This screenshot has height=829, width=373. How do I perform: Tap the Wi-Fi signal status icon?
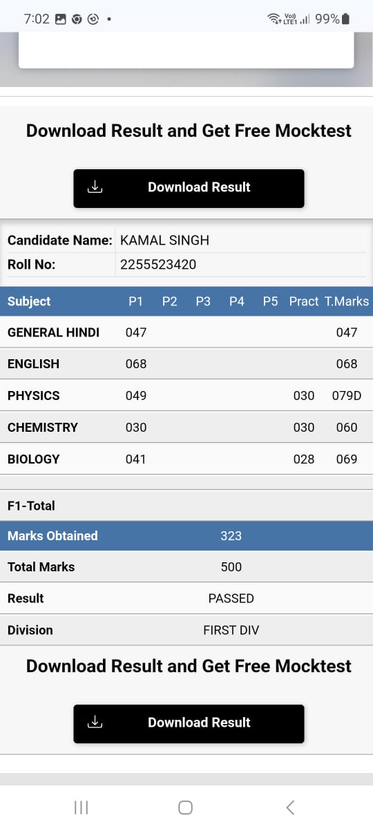point(274,19)
